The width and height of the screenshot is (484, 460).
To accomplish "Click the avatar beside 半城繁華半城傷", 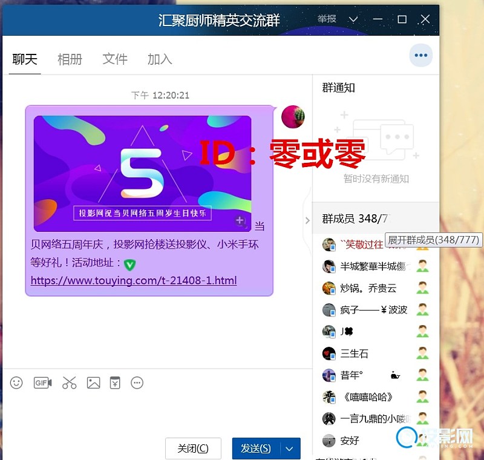I will click(x=329, y=266).
